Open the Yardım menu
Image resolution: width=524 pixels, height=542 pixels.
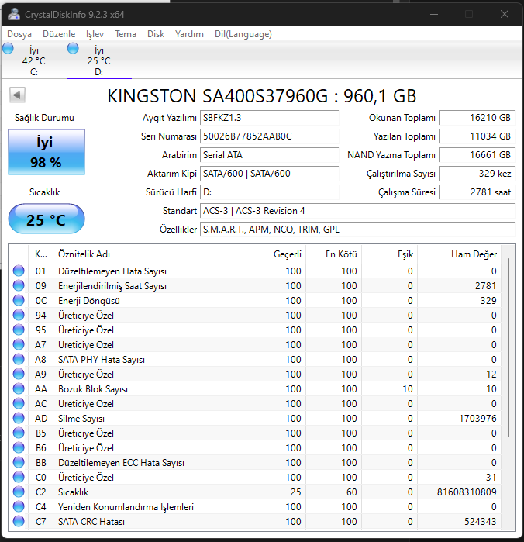(189, 34)
